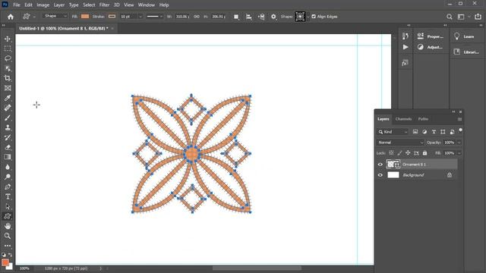
Task: Open the Filter menu
Action: (104, 5)
